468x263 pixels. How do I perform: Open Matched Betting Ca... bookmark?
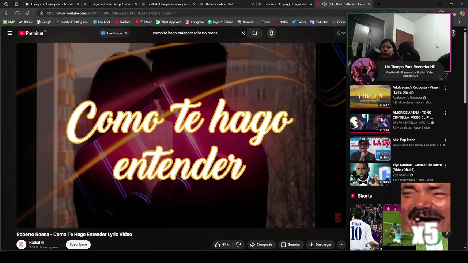[72, 22]
